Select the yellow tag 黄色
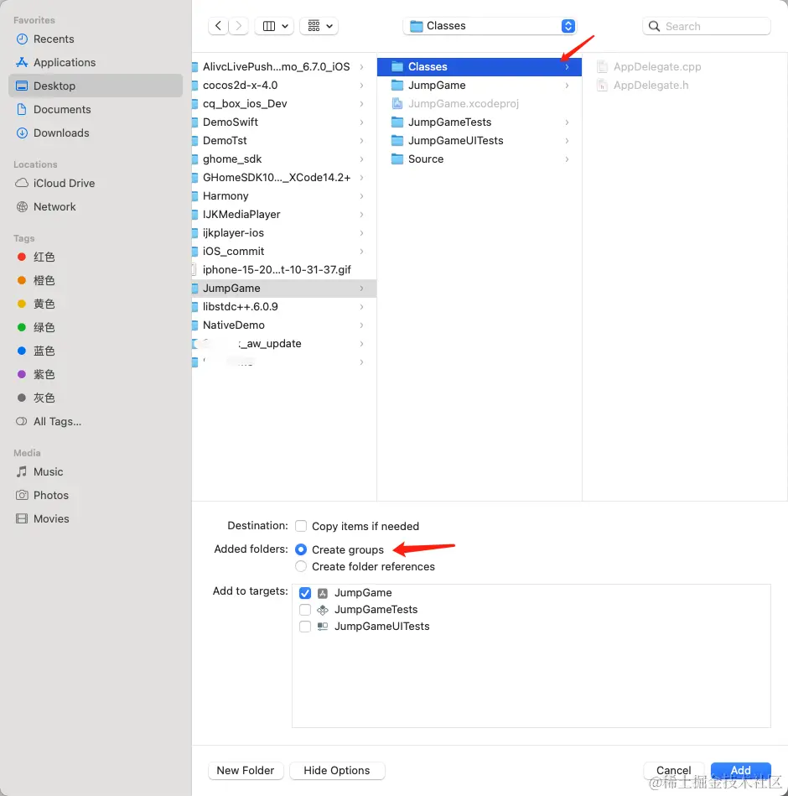Screen dimensions: 788x796 [44, 304]
